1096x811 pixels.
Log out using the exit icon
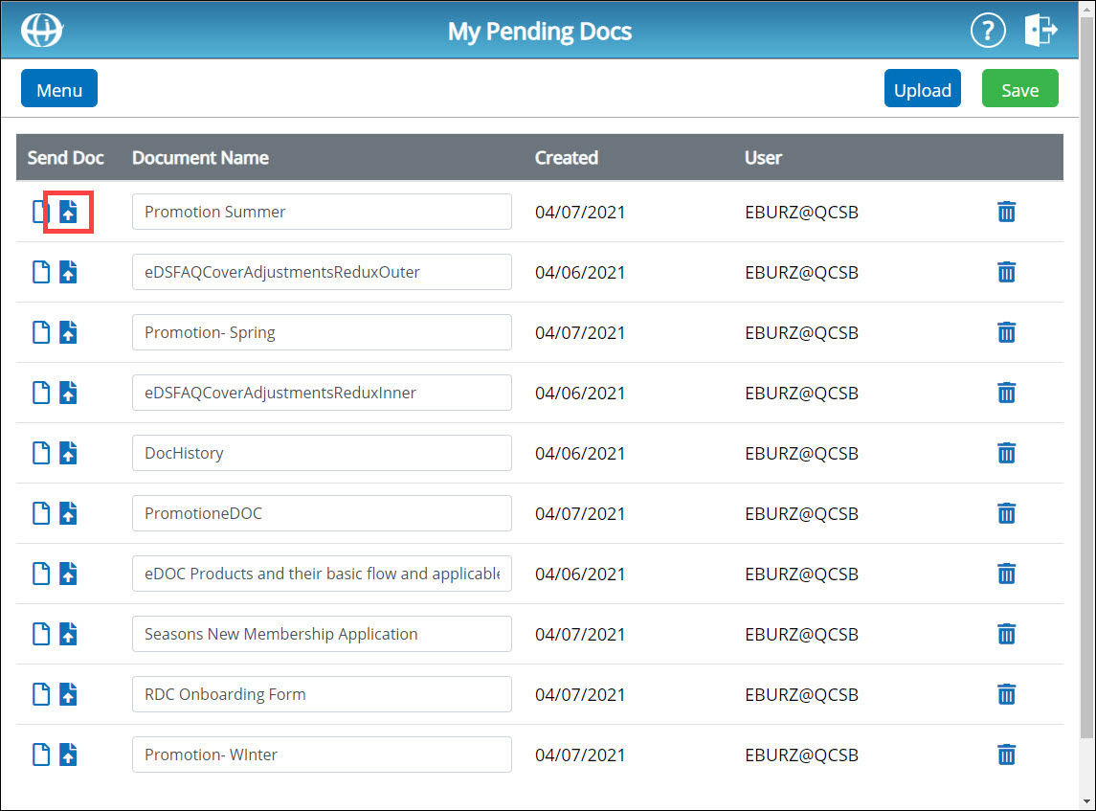point(1041,30)
